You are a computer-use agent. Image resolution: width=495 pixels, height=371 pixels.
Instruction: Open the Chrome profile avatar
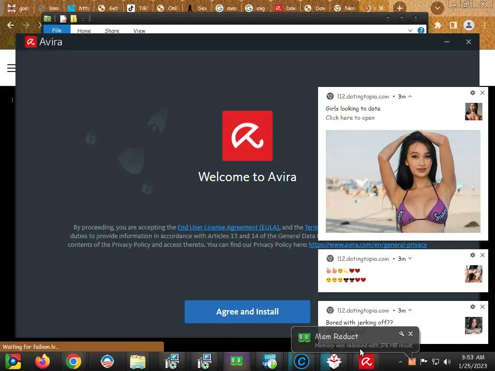(469, 25)
